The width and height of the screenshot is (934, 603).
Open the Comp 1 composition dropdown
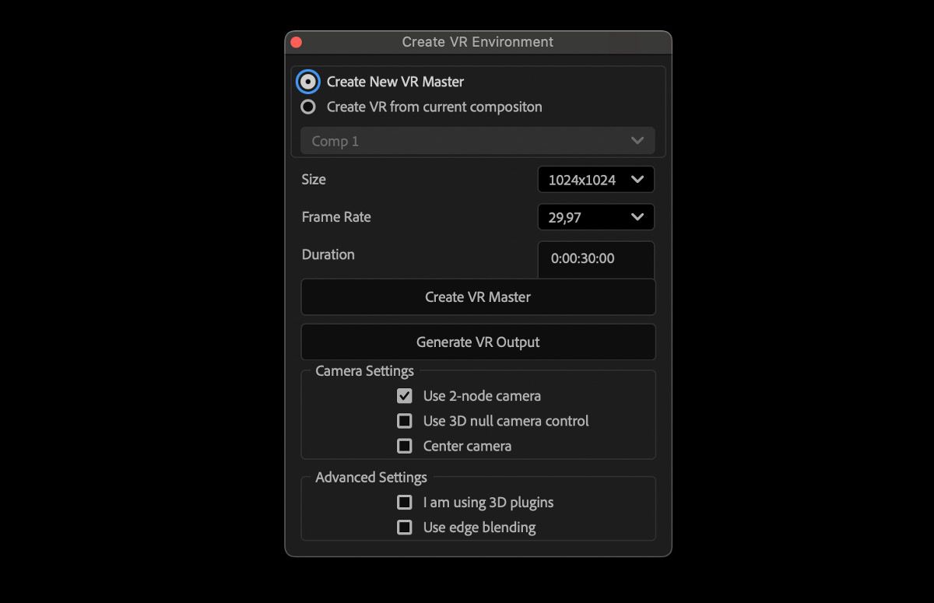(x=477, y=141)
